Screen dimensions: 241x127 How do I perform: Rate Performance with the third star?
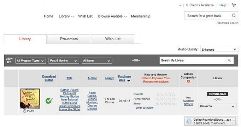click(x=165, y=99)
